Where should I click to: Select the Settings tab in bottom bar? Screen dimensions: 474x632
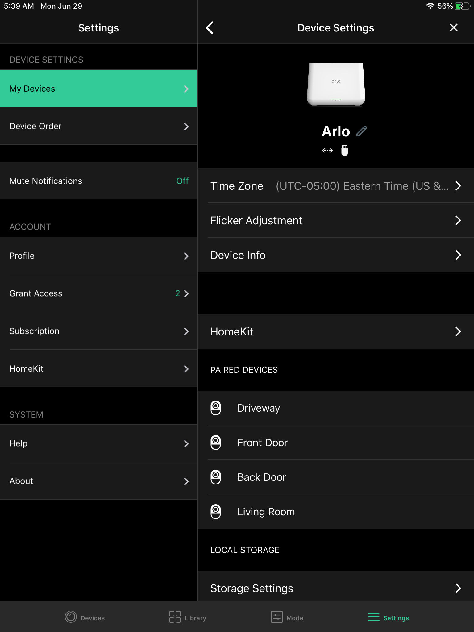388,617
